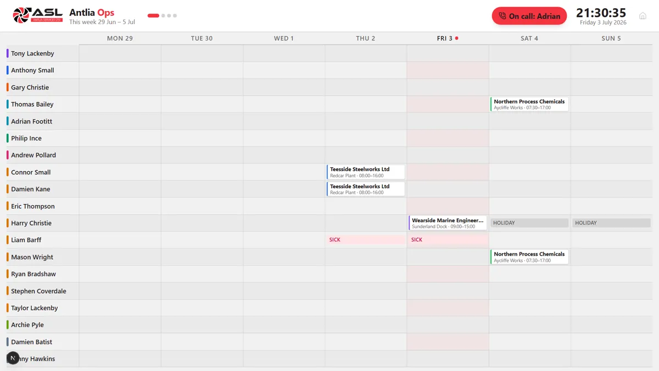The width and height of the screenshot is (659, 371).
Task: Select the Damien Kane row name
Action: [x=30, y=189]
